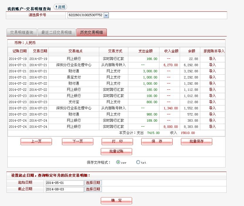
Task: Click the 易宝支付 location cell
Action: 74,77
